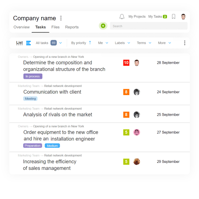
Task: Open the filter bar kebab menu
Action: 185,43
